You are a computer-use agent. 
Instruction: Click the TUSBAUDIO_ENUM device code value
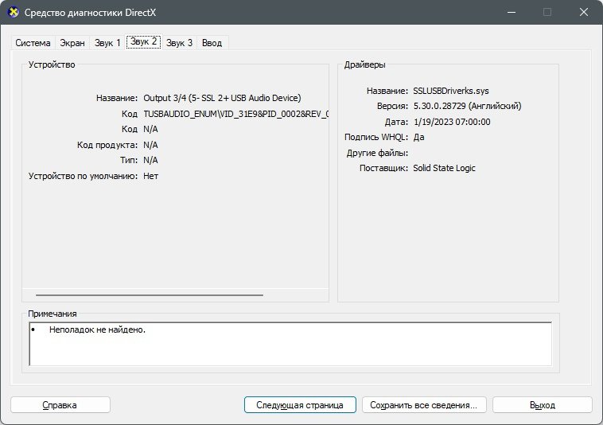[235, 114]
